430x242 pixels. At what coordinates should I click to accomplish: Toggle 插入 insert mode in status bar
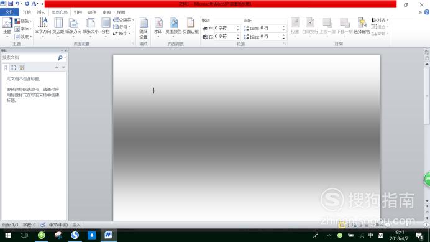coord(76,225)
